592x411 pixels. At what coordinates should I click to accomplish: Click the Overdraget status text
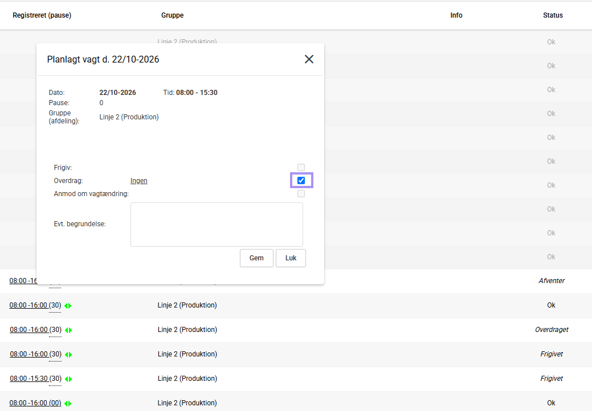552,330
